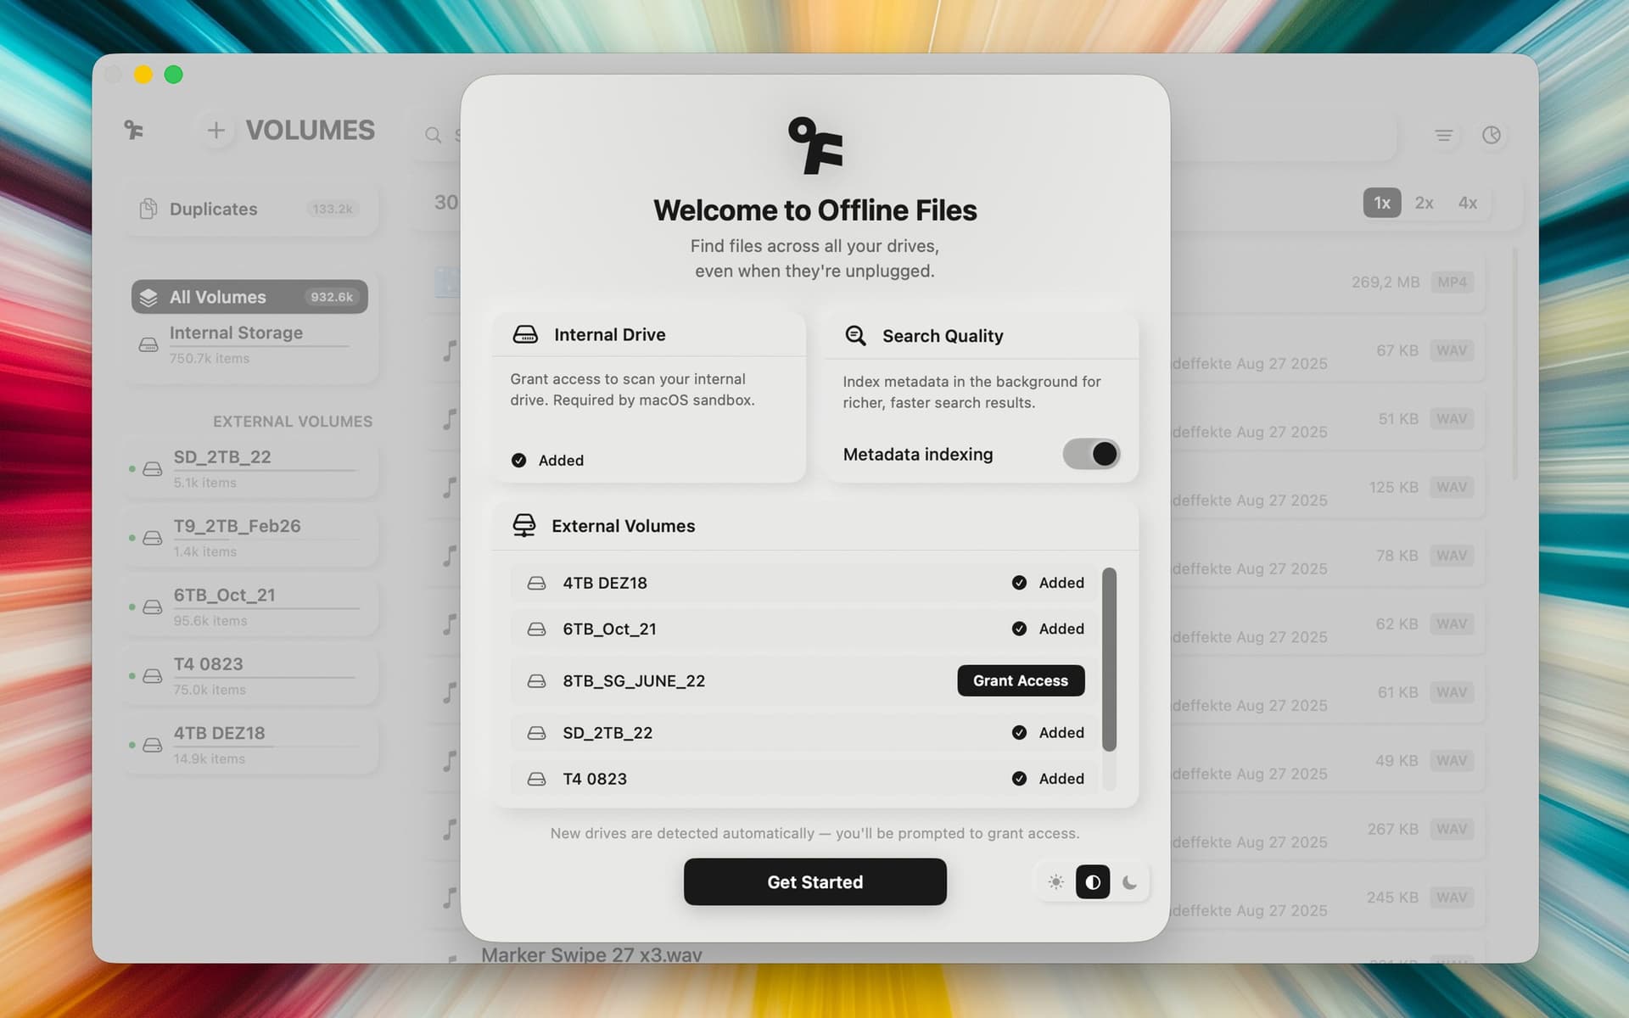Image resolution: width=1629 pixels, height=1018 pixels.
Task: Click the Internal Storage drive icon
Action: click(148, 344)
